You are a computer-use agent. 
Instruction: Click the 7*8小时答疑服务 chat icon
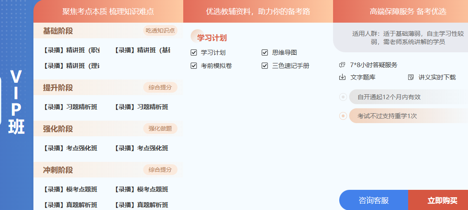pos(342,65)
